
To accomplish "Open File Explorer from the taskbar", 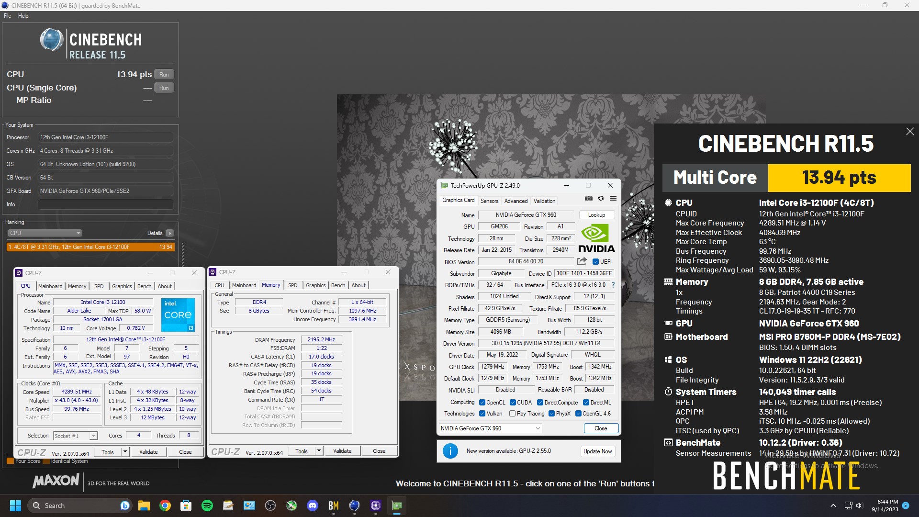I will [x=144, y=506].
